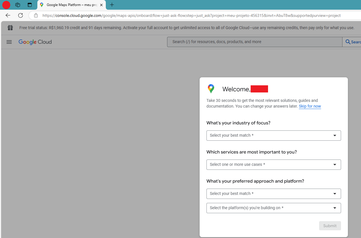Viewport: 361px width, 238px height.
Task: Click inside the resources search field
Action: [x=254, y=42]
